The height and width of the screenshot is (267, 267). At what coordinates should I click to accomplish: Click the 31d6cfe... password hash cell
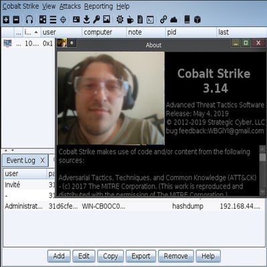64,206
